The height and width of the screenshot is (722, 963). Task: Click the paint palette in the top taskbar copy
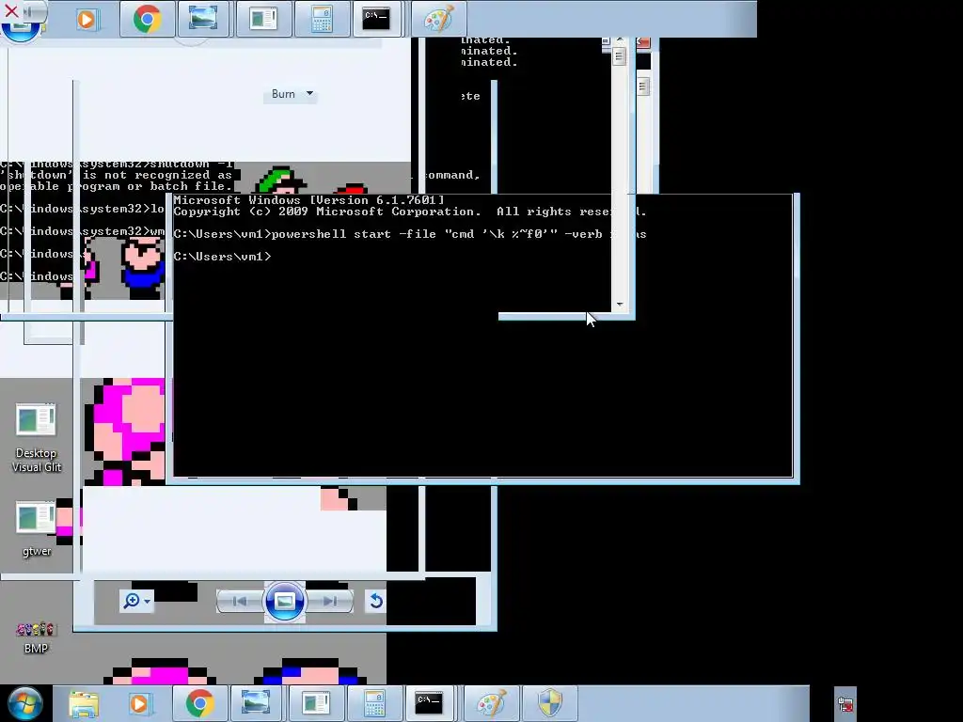point(438,19)
